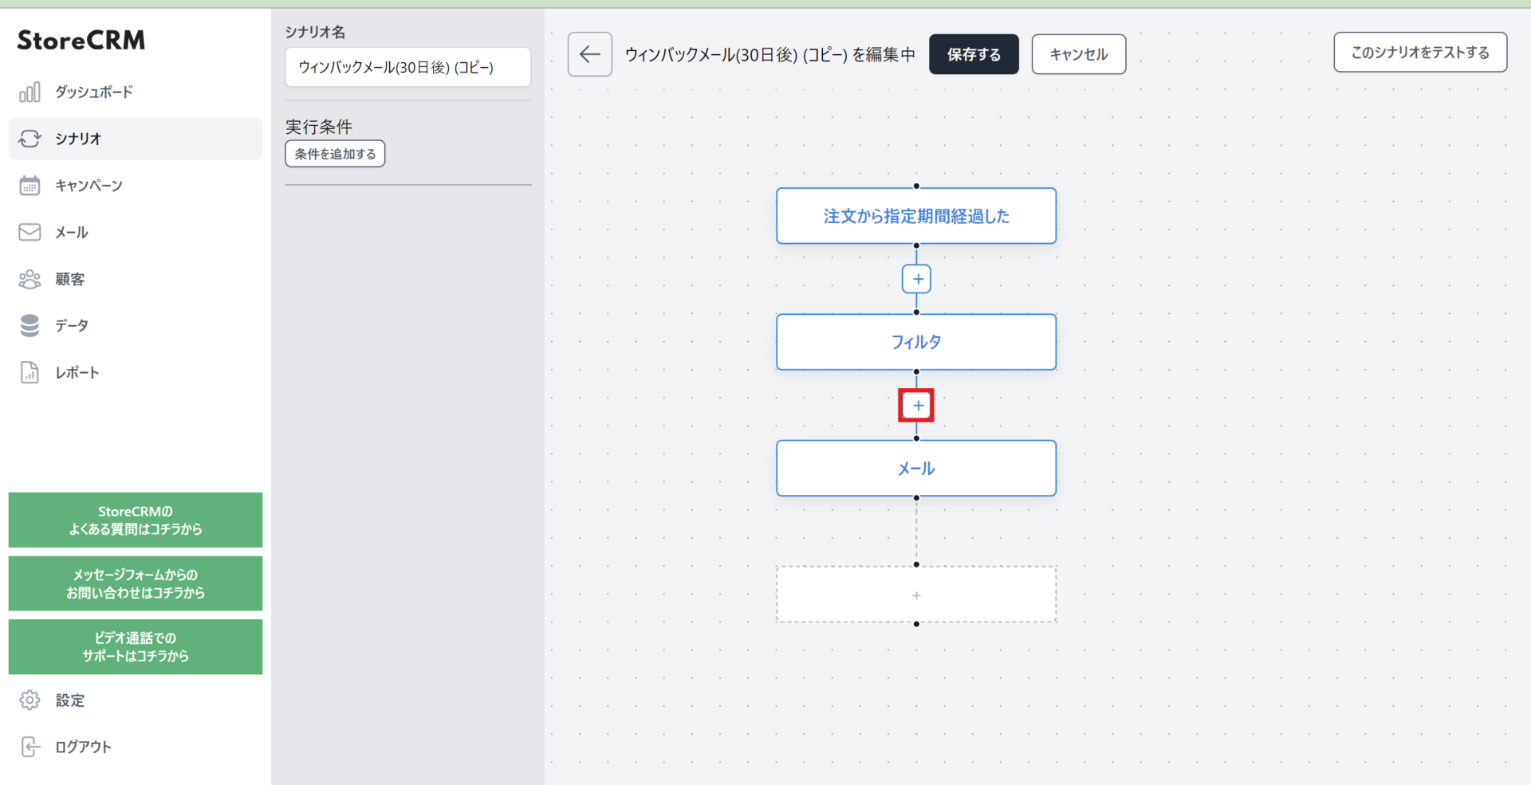Open 顧客 menu item
This screenshot has height=785, width=1531.
click(136, 279)
